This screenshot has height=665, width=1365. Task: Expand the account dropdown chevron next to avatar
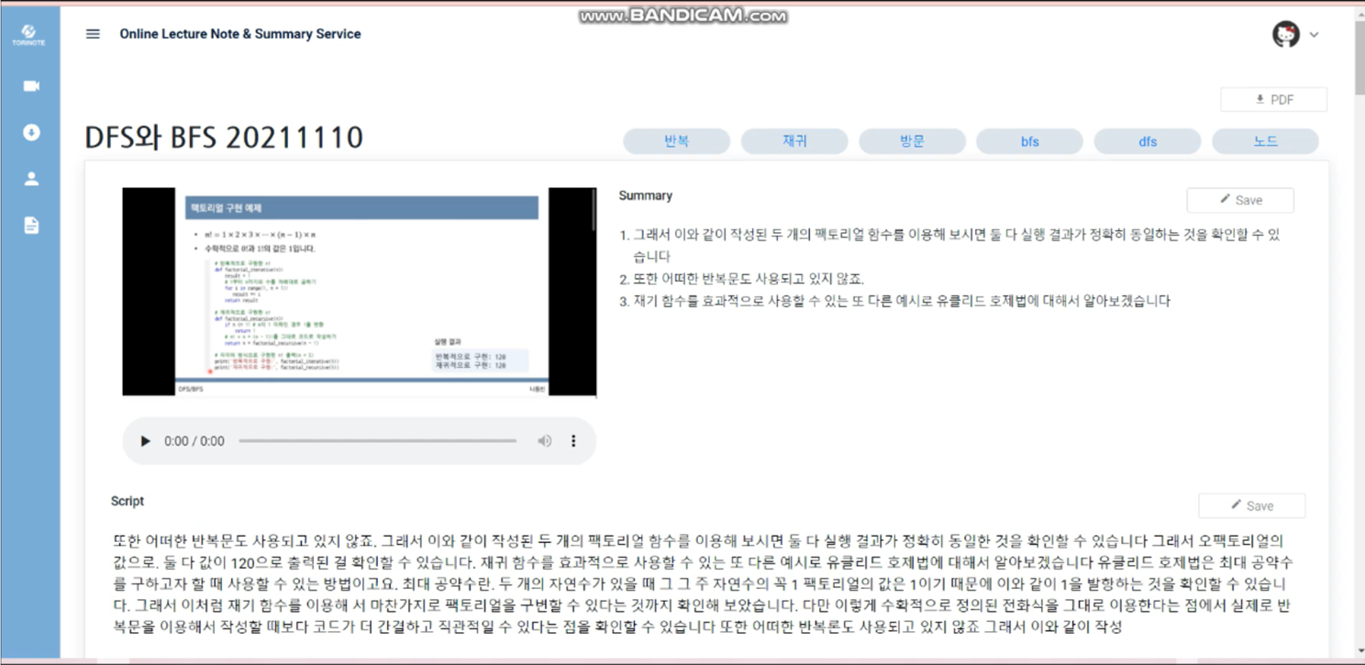tap(1314, 34)
